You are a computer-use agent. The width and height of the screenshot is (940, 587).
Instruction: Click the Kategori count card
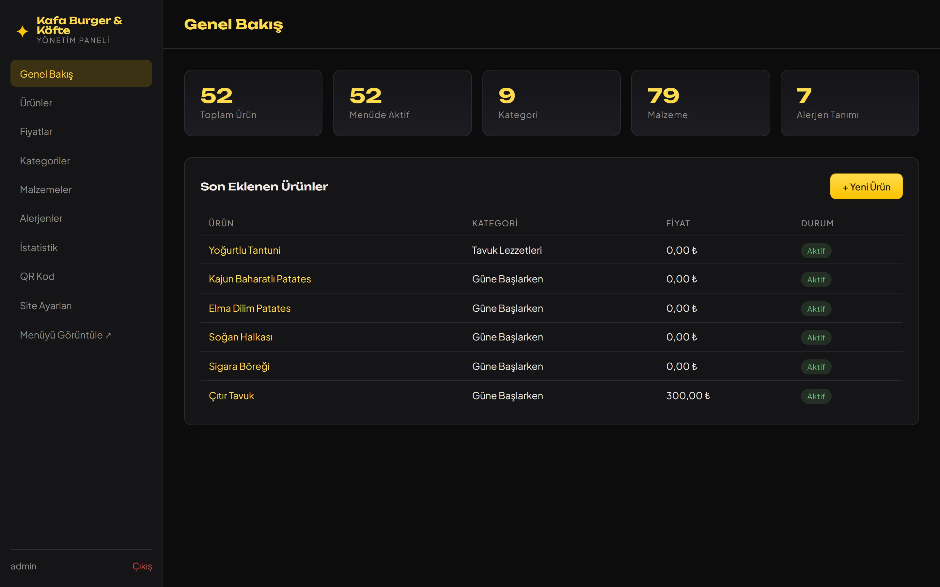551,103
